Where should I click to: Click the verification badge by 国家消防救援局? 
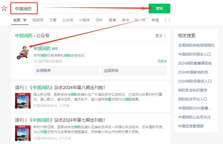point(35,61)
